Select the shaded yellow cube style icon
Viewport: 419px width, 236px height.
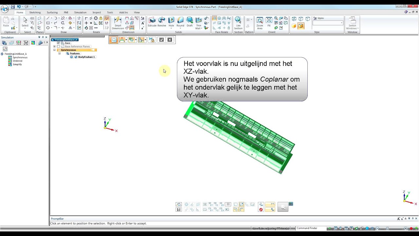click(294, 26)
